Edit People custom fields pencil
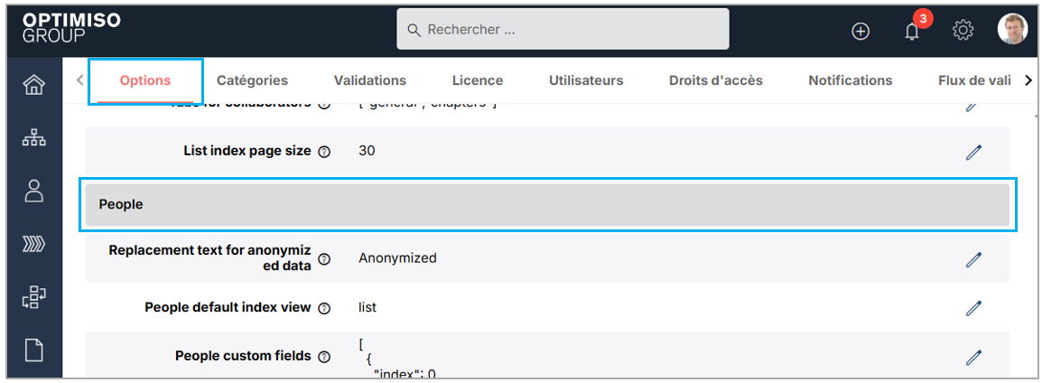The width and height of the screenshot is (1042, 383). 972,357
